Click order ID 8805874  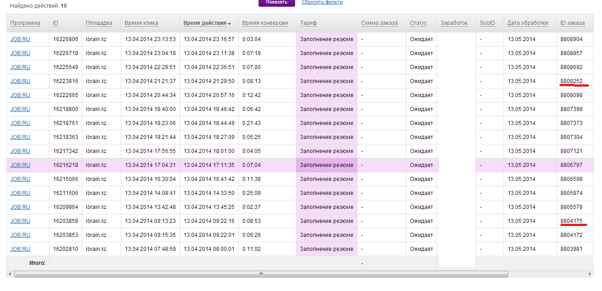[571, 193]
